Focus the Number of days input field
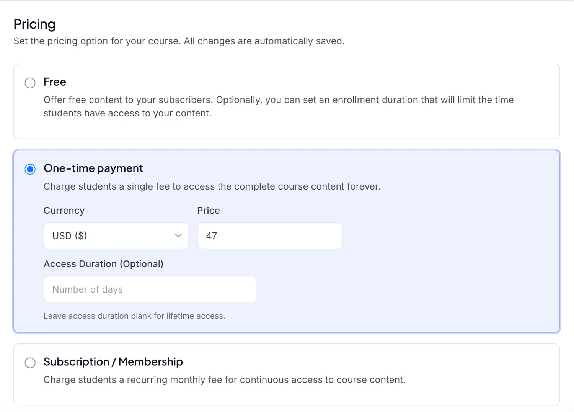 150,289
